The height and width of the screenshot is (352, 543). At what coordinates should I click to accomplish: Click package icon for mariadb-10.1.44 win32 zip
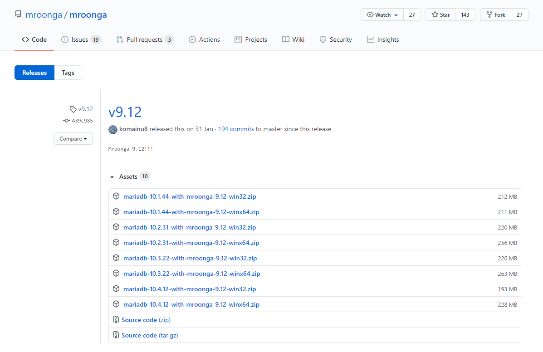pyautogui.click(x=116, y=196)
